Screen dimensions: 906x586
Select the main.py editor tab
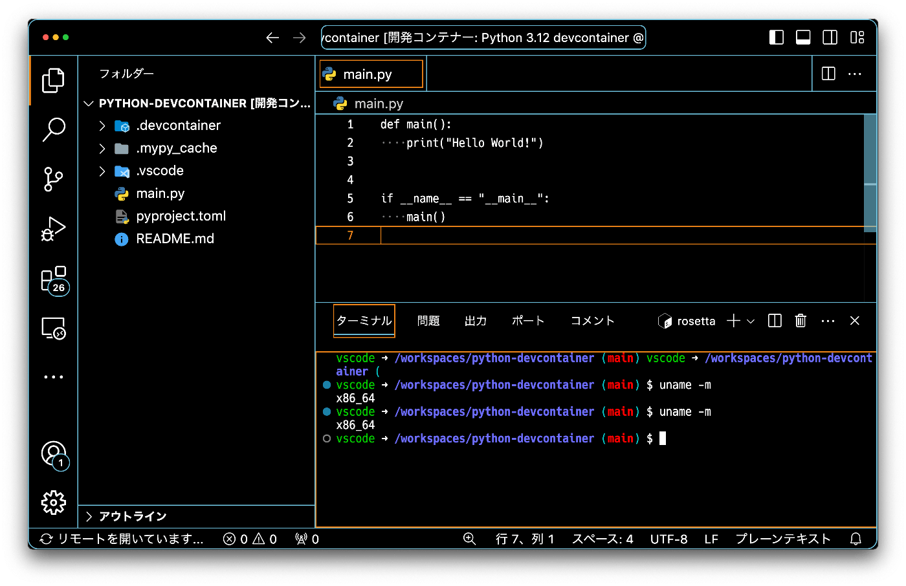point(371,74)
